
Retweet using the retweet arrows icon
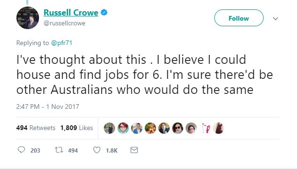[x=59, y=150]
